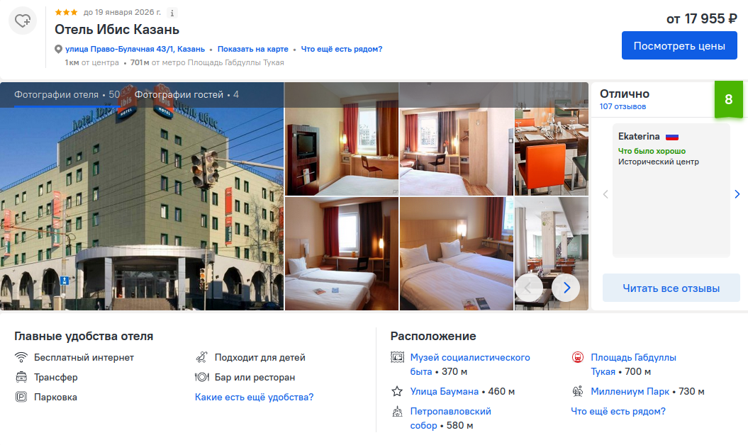Expand Какие есть ещё удобства? link

point(255,397)
